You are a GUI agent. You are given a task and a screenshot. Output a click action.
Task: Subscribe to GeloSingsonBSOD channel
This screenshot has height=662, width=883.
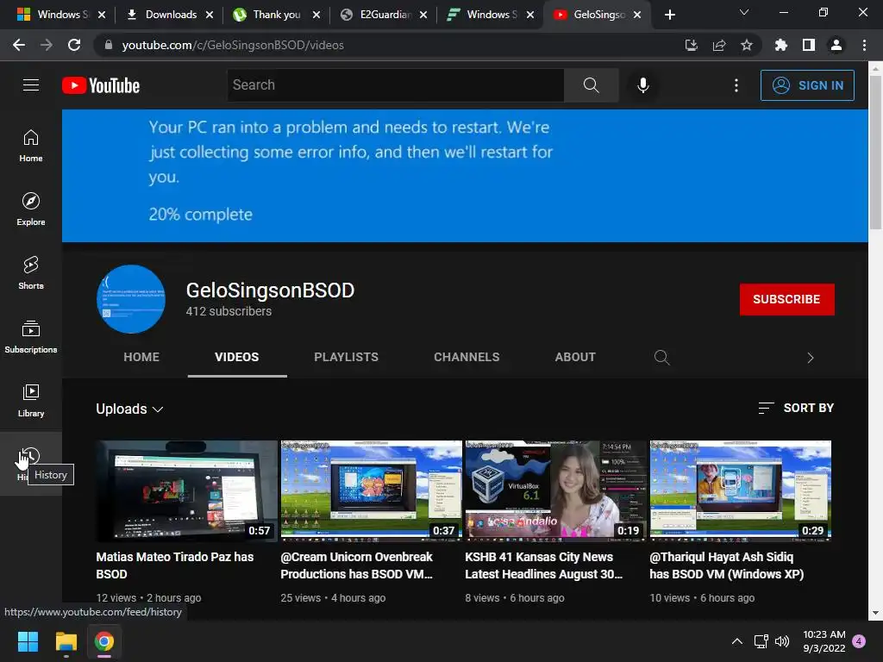(786, 299)
